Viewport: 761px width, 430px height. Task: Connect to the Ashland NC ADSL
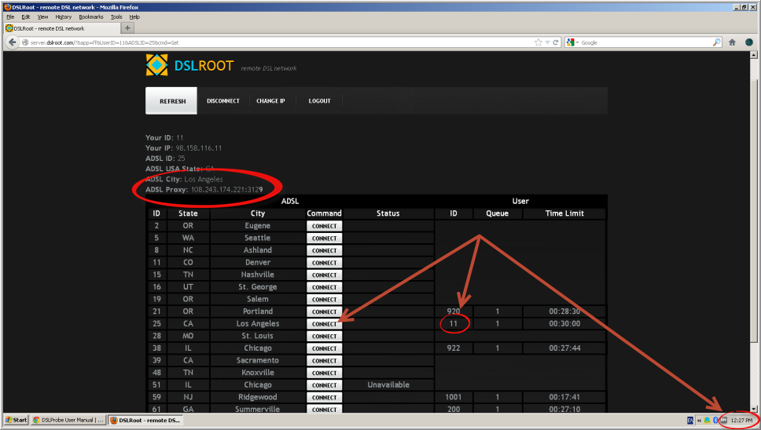point(324,250)
